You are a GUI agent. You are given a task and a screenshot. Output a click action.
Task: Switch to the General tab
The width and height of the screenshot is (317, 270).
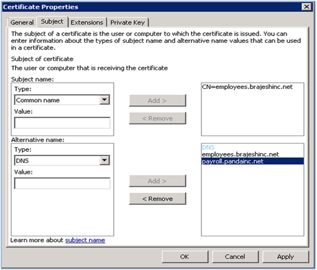click(x=22, y=22)
